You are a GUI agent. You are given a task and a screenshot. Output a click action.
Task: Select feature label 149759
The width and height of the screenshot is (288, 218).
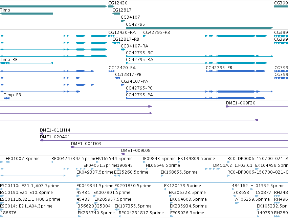click(265, 213)
